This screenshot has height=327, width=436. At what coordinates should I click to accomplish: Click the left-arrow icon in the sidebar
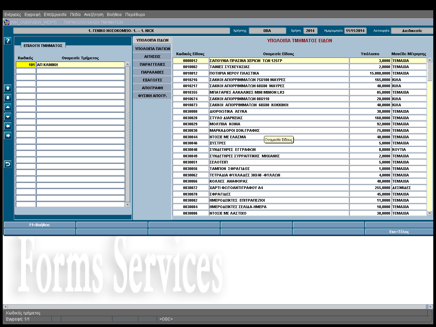click(x=8, y=126)
